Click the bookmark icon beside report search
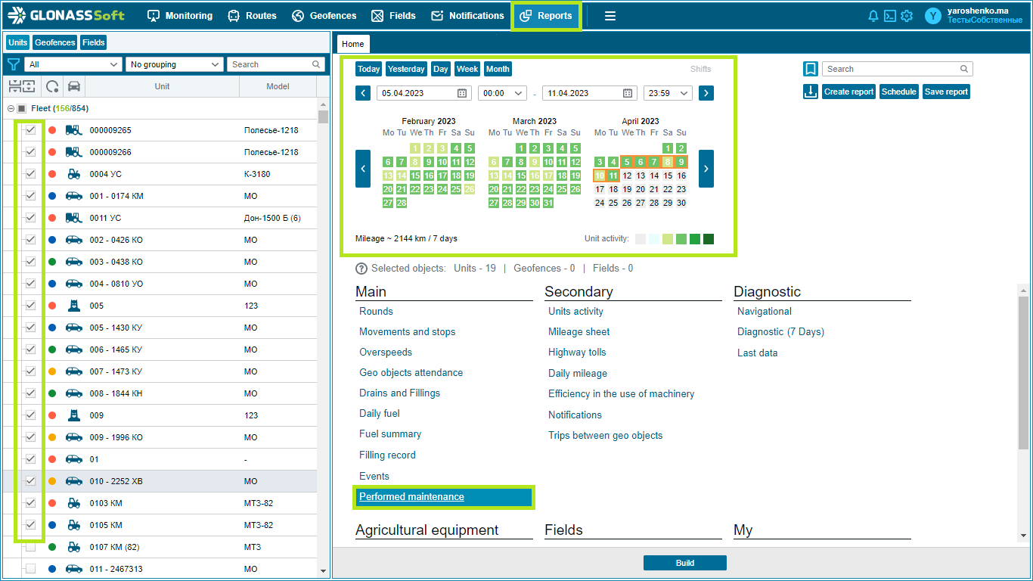Image resolution: width=1033 pixels, height=581 pixels. pos(811,69)
